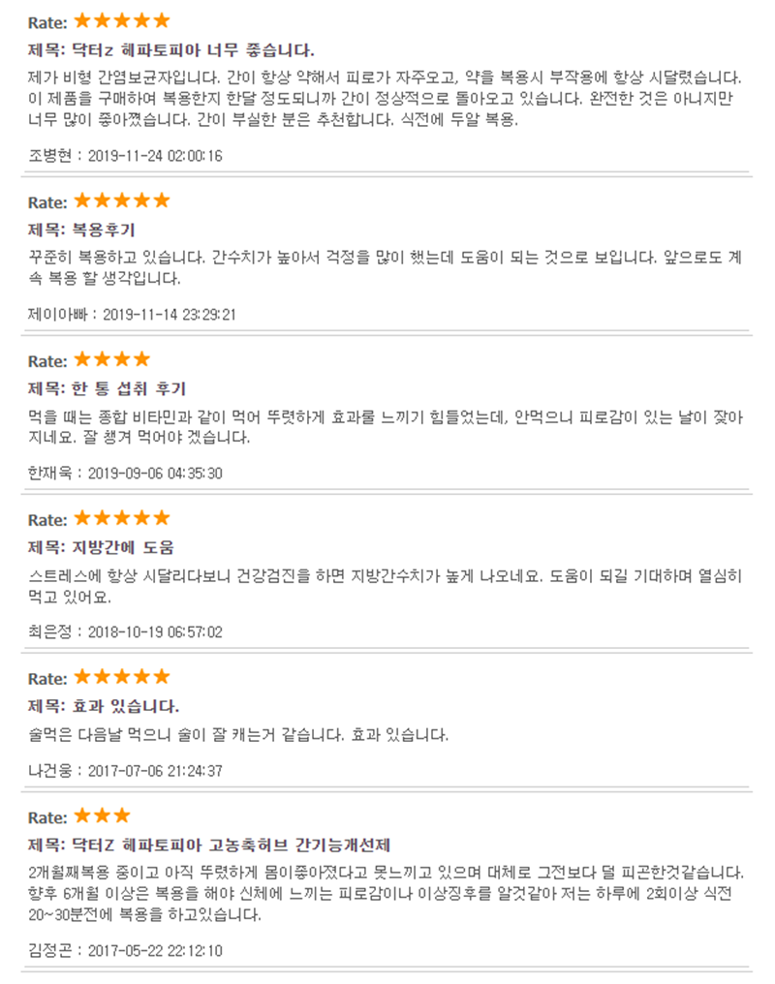Select review title 한 통 섭취 후기
The image size is (775, 984).
(129, 389)
